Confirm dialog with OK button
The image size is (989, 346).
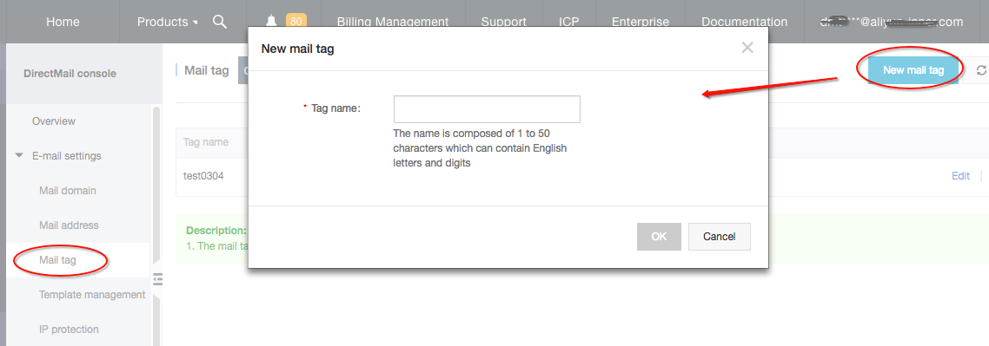tap(659, 237)
